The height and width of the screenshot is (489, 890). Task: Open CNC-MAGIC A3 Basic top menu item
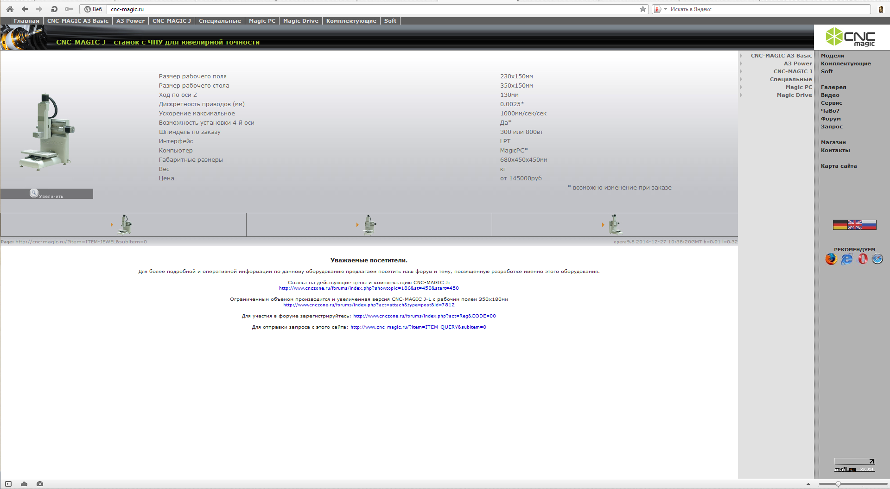[x=78, y=21]
